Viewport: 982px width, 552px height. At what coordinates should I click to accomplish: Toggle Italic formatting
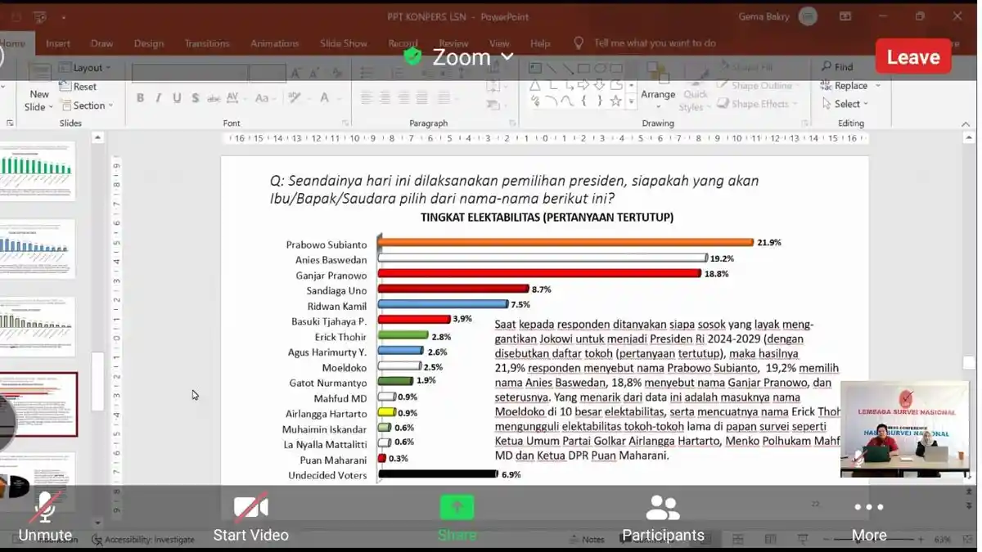point(159,98)
